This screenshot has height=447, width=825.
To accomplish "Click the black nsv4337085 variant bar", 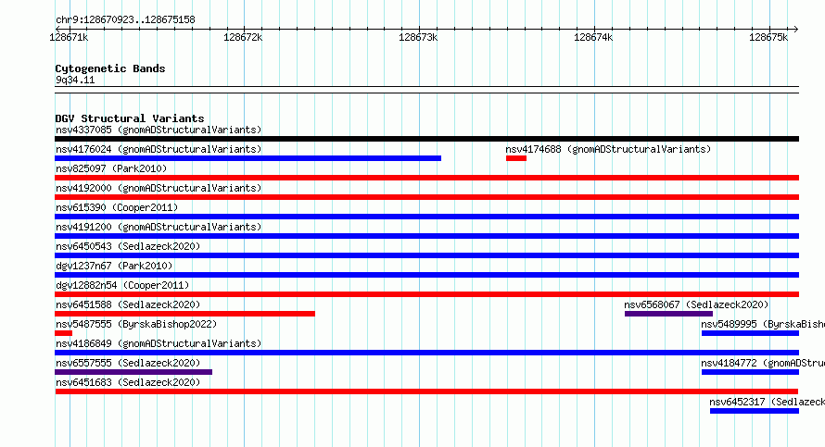I will 426,139.
